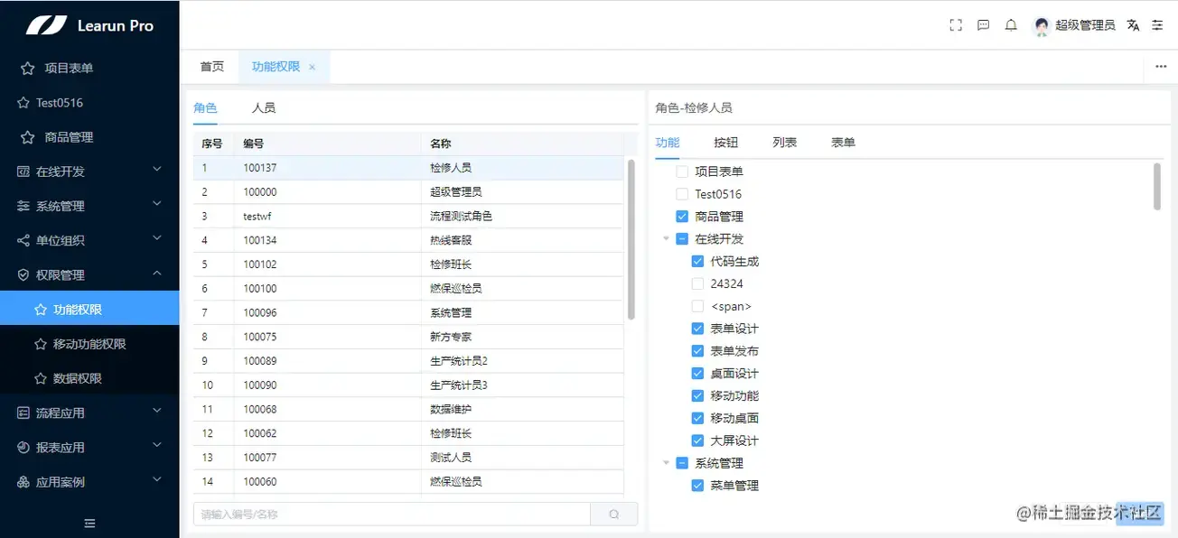Click the notification bell icon
This screenshot has width=1178, height=538.
point(1011,24)
